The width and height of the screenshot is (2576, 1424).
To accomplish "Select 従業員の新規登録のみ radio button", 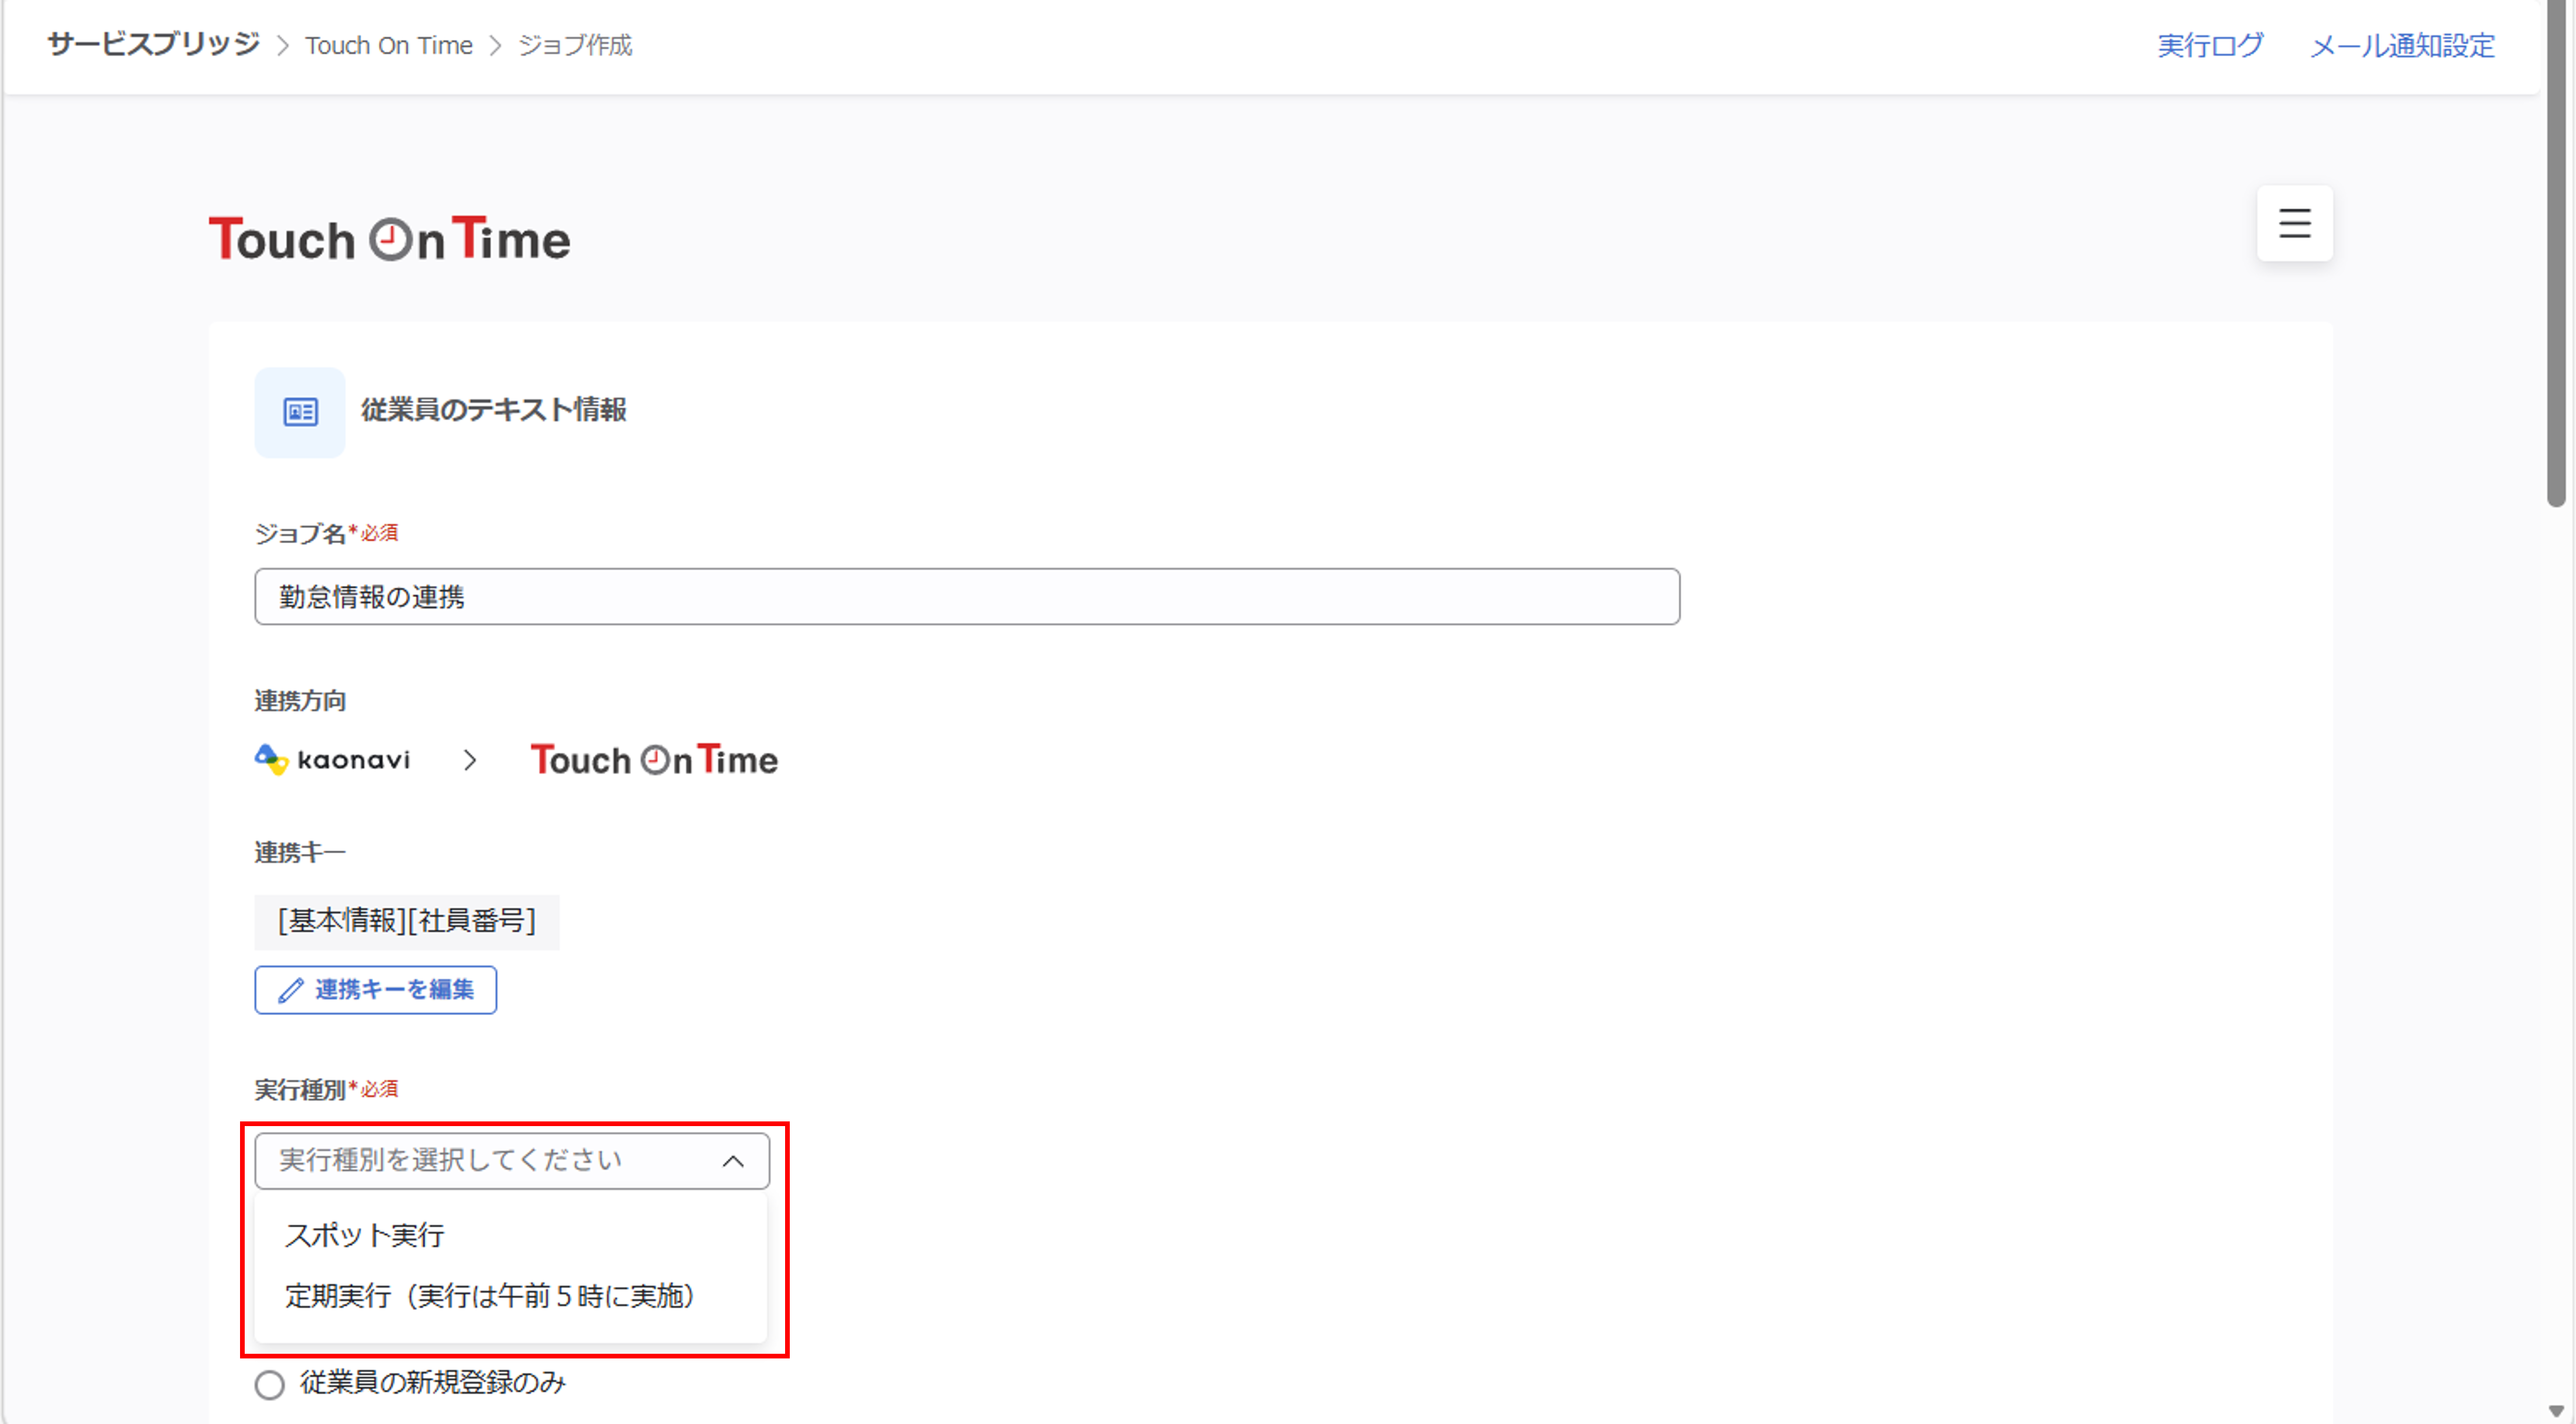I will click(269, 1385).
